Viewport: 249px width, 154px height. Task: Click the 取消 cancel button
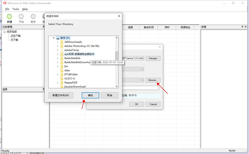[x=110, y=95]
